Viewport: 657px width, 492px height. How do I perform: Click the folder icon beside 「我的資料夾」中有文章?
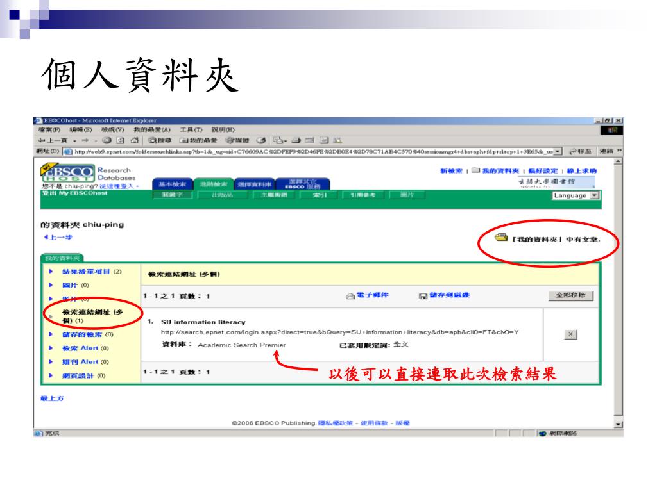click(x=501, y=238)
